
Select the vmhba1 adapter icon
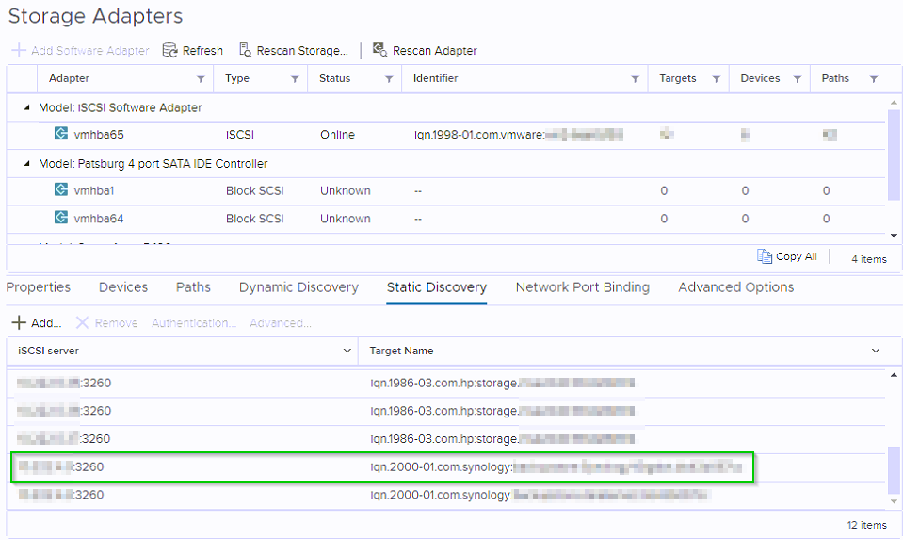click(x=61, y=190)
